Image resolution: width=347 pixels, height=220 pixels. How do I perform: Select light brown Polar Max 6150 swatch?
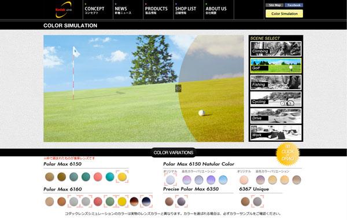click(x=50, y=177)
